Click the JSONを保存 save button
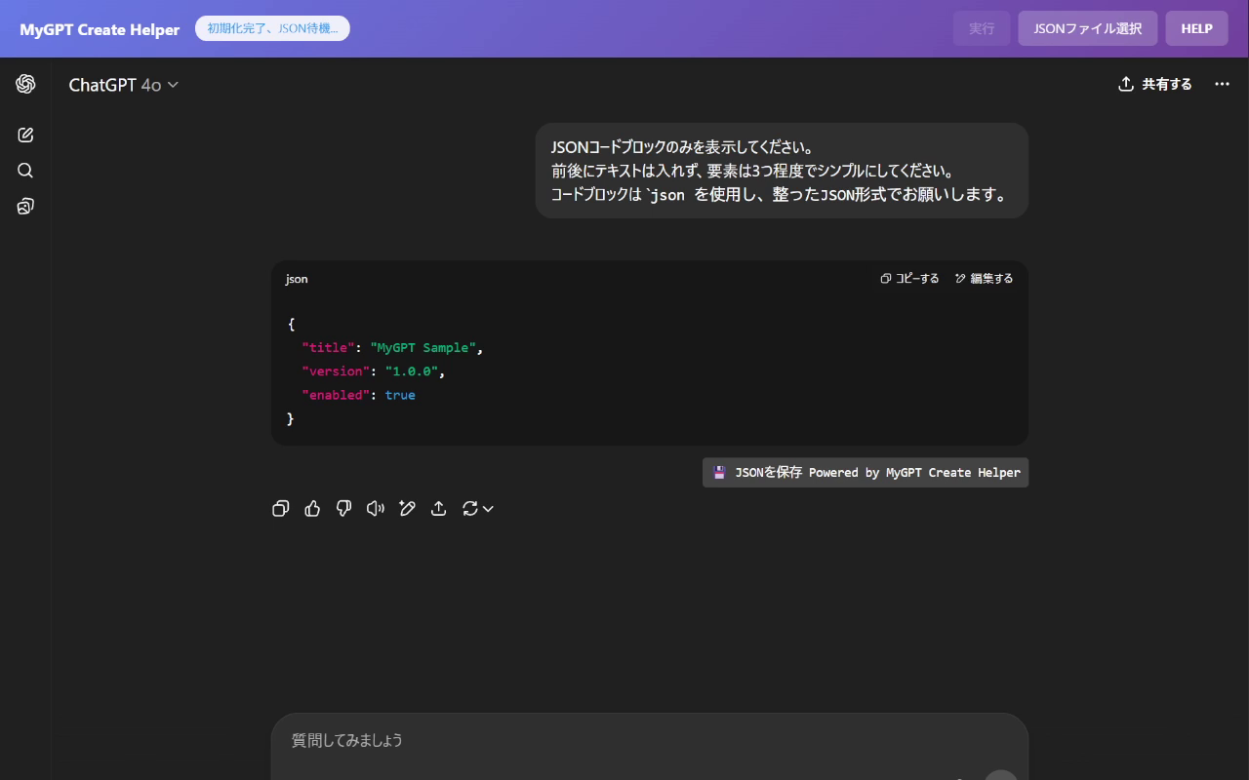Screen dimensions: 1249x780 coord(866,473)
